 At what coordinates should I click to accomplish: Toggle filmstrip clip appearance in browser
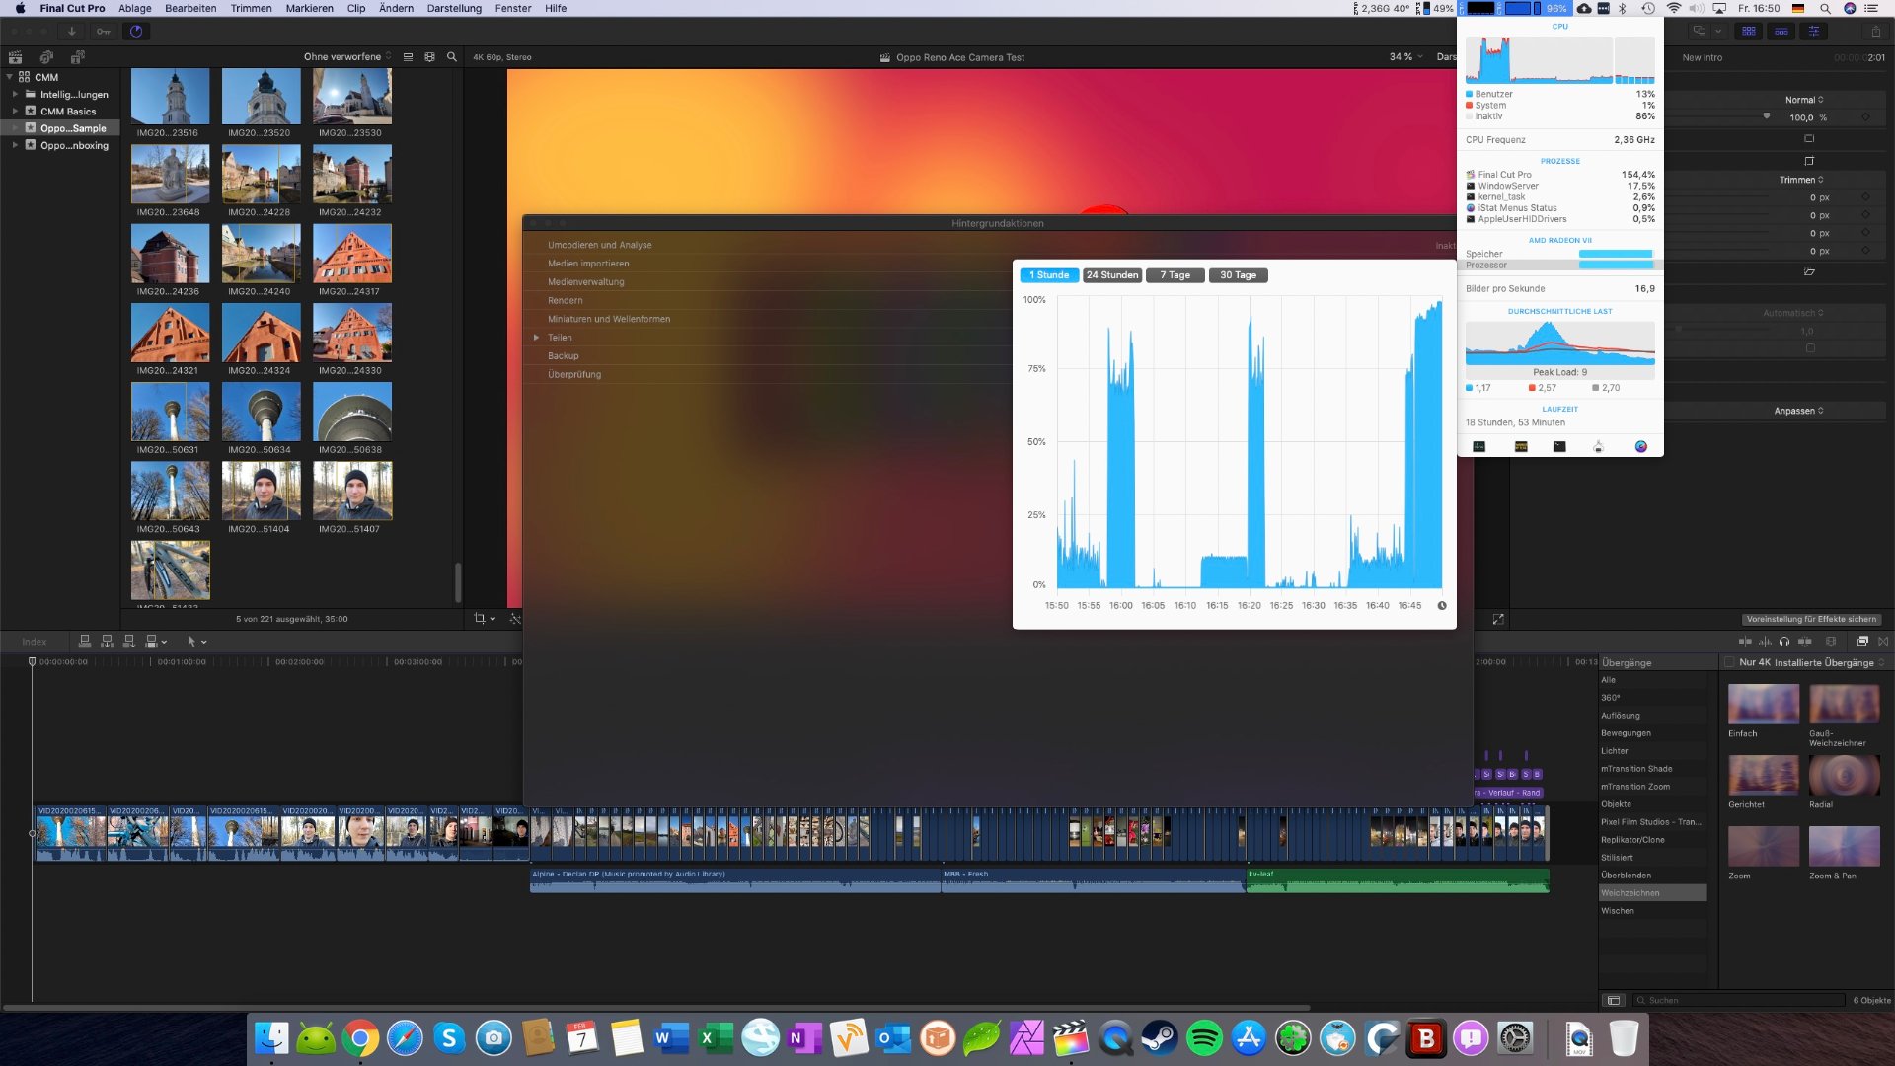(x=429, y=57)
